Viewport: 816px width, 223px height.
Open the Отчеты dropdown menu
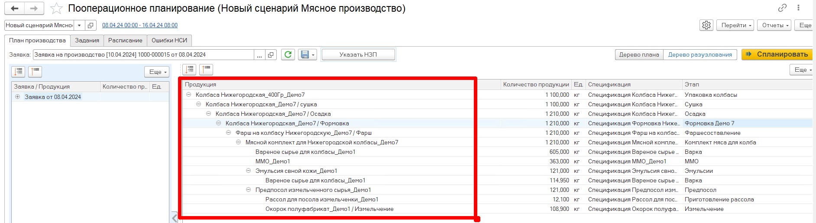point(775,25)
